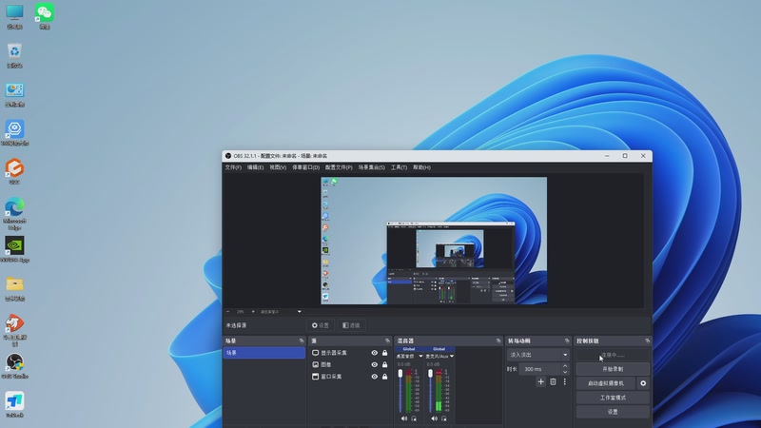The image size is (761, 428).
Task: Hide the 图像 source with eye icon
Action: click(x=374, y=364)
